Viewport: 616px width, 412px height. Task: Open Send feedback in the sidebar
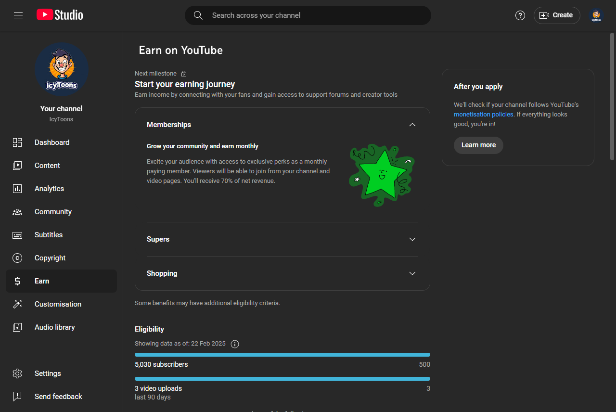point(61,397)
